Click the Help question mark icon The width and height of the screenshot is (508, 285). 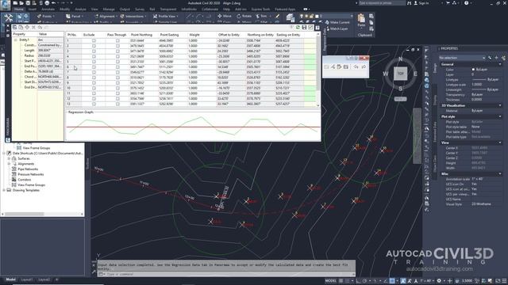click(x=466, y=3)
